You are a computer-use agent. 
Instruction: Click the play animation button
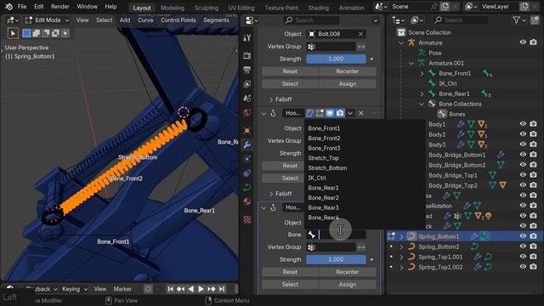tap(201, 289)
